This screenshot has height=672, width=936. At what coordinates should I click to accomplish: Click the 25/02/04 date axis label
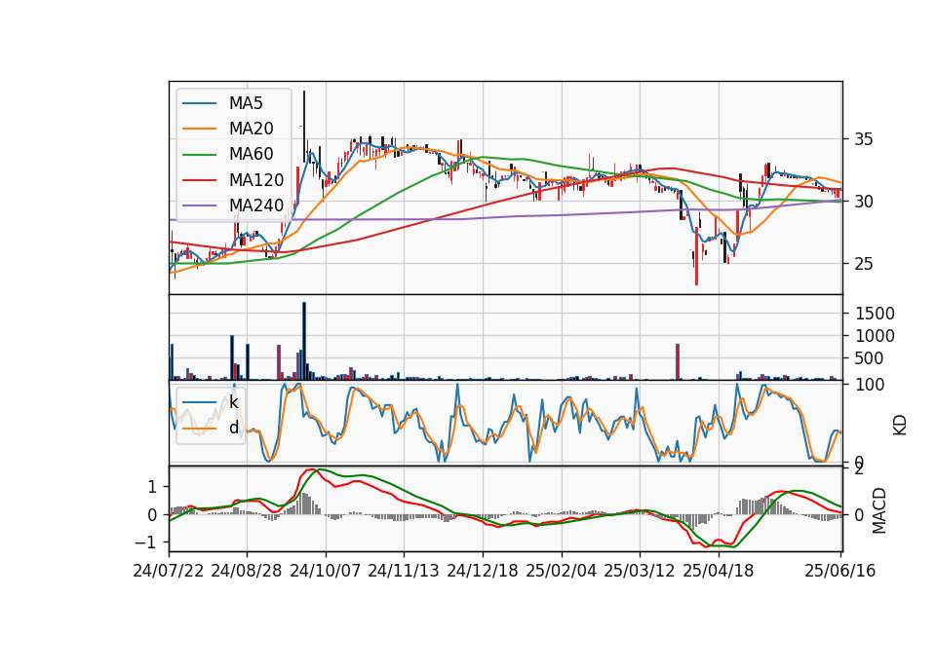coord(562,571)
